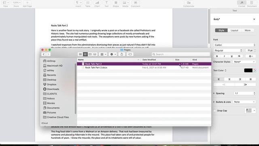
Task: Open the Finder action gear menu
Action: (113, 54)
